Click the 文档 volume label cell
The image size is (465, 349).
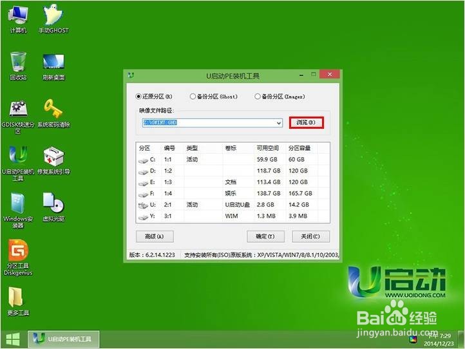click(x=231, y=182)
